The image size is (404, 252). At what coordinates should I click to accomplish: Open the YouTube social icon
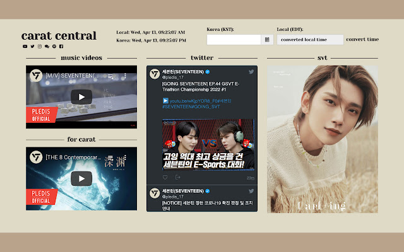point(25,46)
